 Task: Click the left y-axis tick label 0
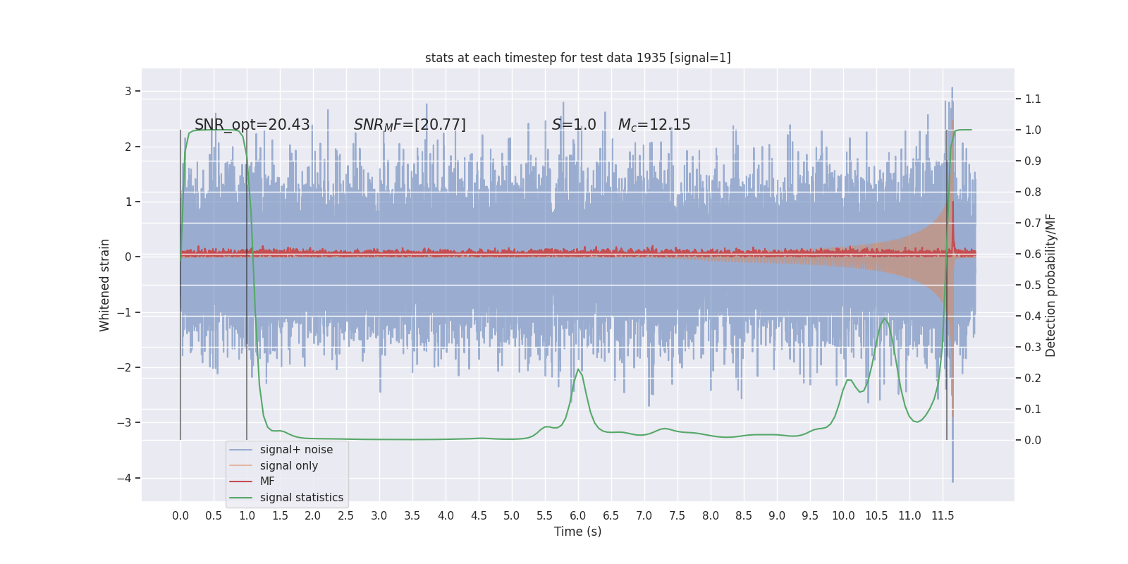(128, 257)
